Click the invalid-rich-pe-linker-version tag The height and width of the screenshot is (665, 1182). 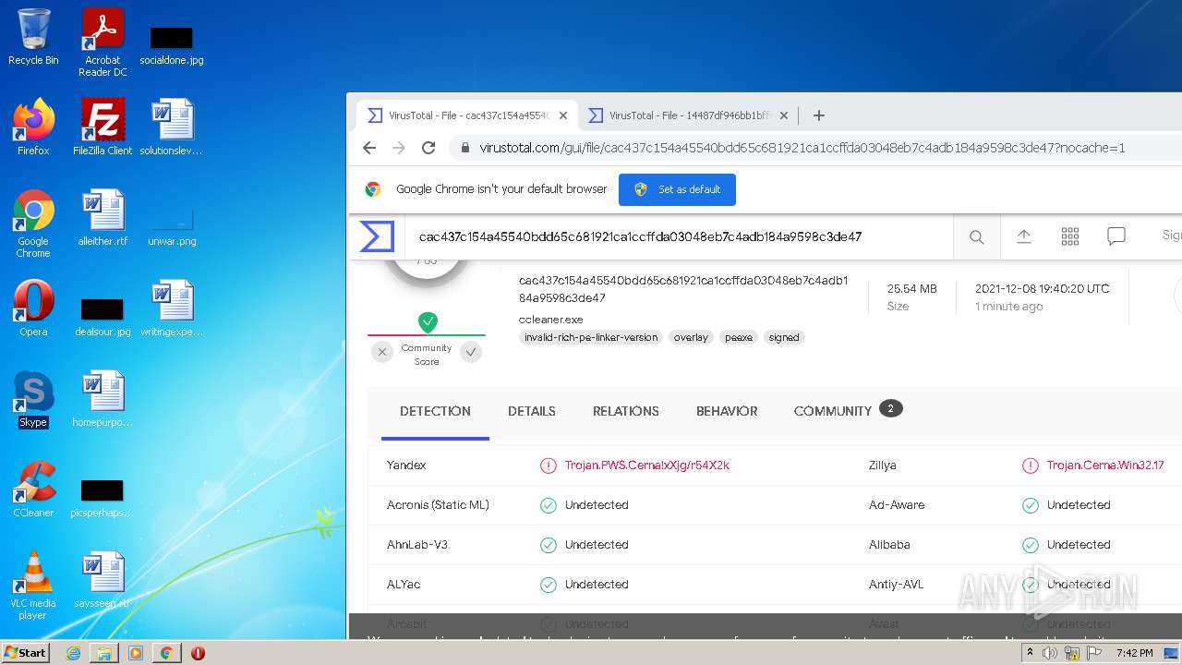tap(591, 337)
